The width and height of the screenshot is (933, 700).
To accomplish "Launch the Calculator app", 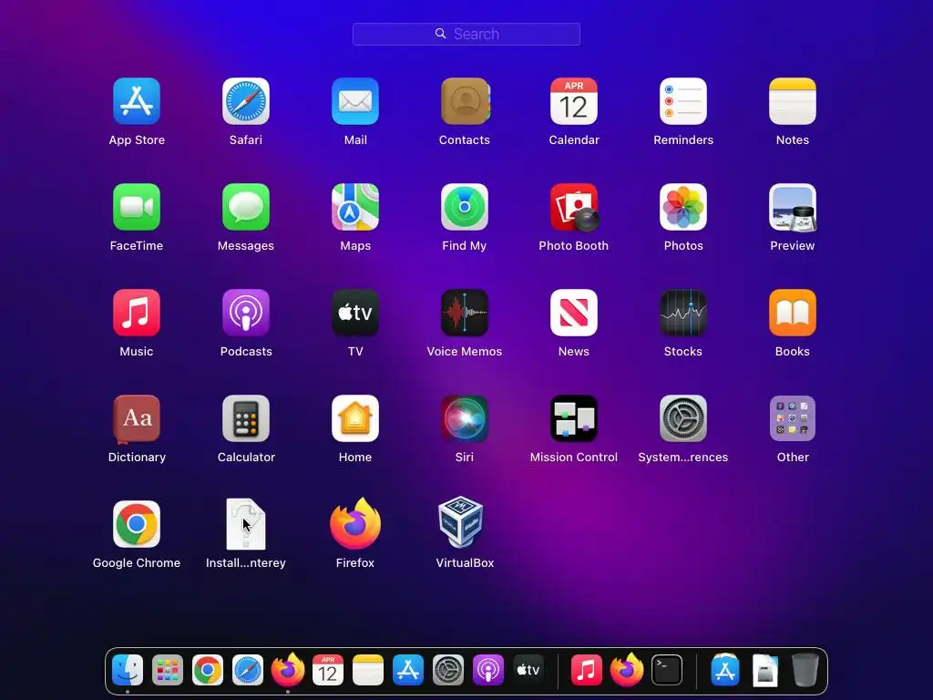I will [246, 418].
